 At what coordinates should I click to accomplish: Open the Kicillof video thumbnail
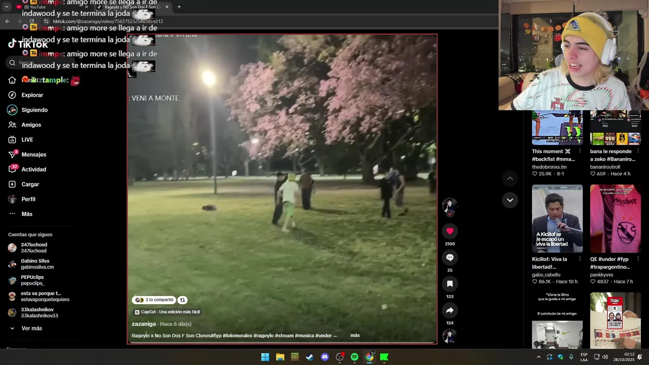[557, 218]
